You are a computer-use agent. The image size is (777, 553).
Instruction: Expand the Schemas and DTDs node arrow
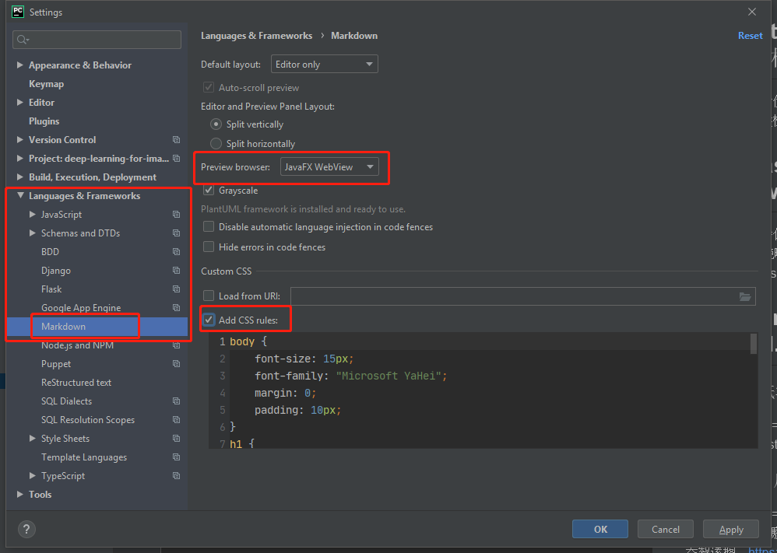33,233
